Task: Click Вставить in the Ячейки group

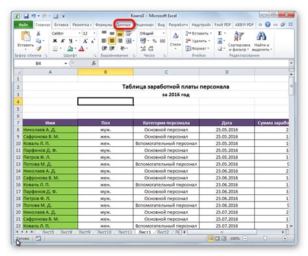Action: pos(198,33)
